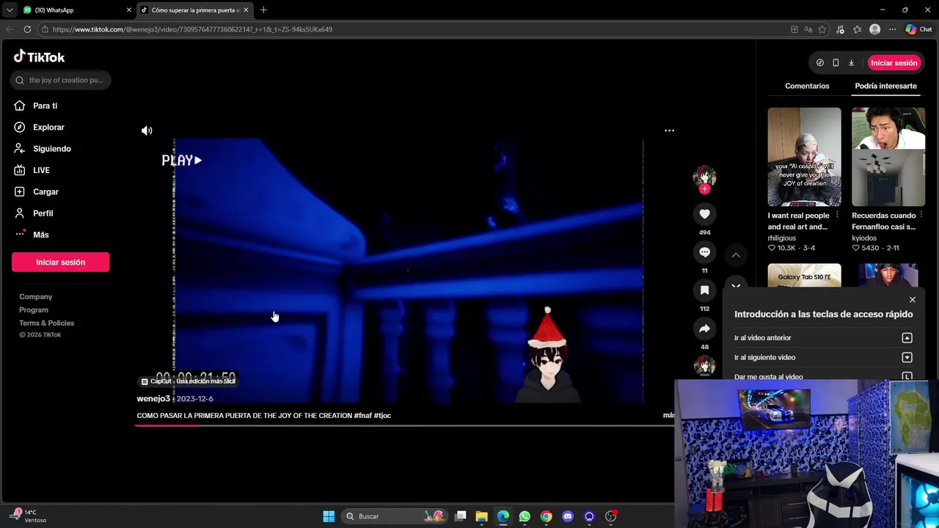The image size is (939, 528).
Task: Open the tab search dropdown in Edge
Action: [10, 10]
